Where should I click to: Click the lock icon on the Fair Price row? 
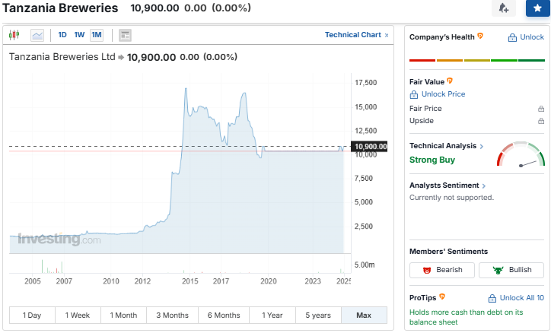pyautogui.click(x=541, y=109)
